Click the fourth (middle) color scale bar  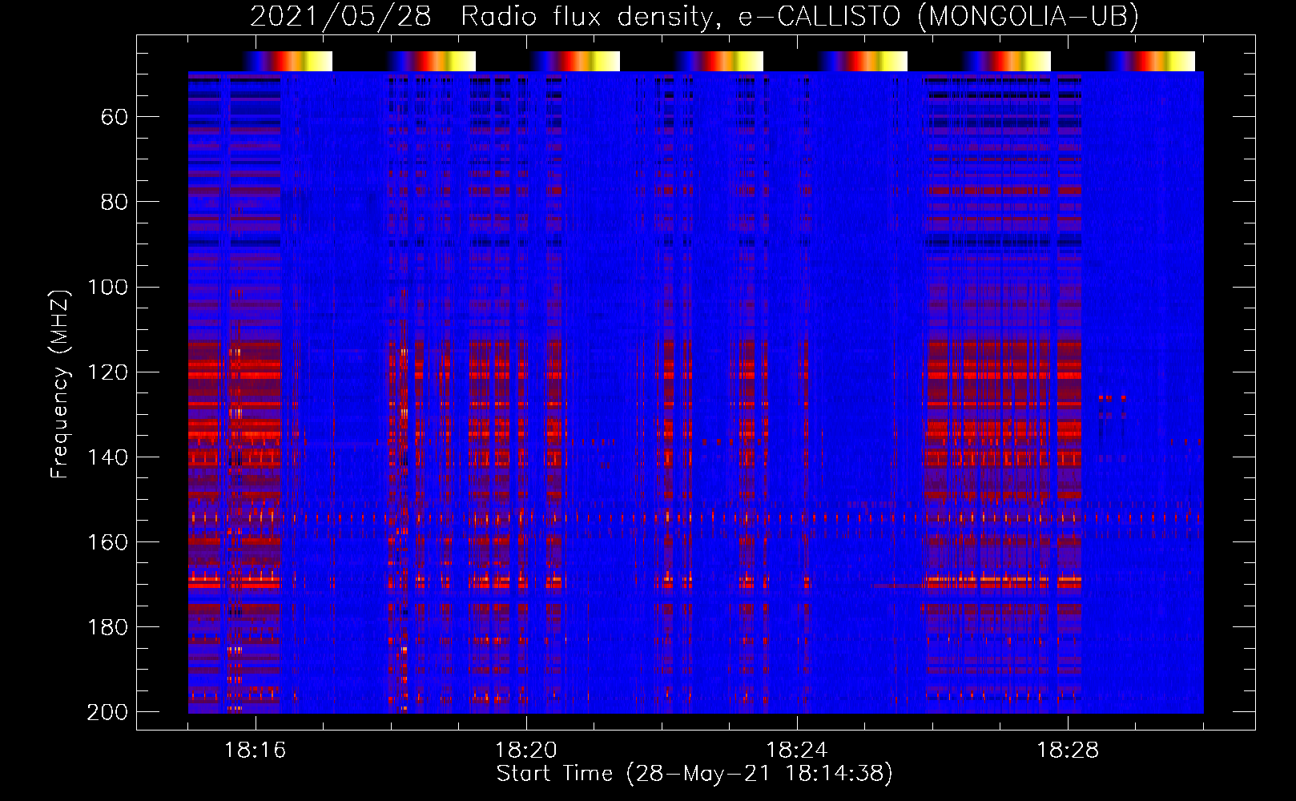[x=718, y=61]
